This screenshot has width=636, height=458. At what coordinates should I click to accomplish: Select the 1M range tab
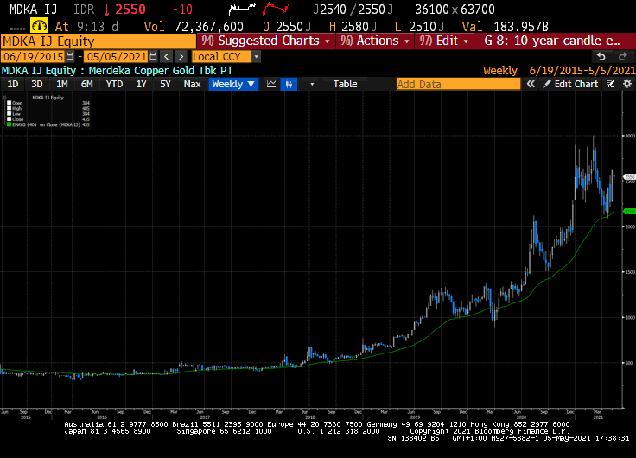click(62, 84)
